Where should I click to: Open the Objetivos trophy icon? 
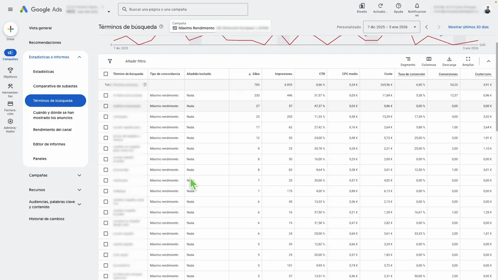pos(11,70)
